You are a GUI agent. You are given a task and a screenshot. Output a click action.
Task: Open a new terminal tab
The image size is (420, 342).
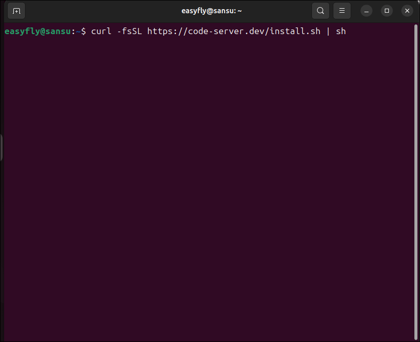[16, 11]
